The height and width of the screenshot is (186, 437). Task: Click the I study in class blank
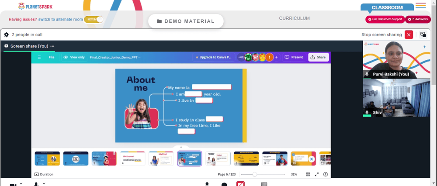214,119
